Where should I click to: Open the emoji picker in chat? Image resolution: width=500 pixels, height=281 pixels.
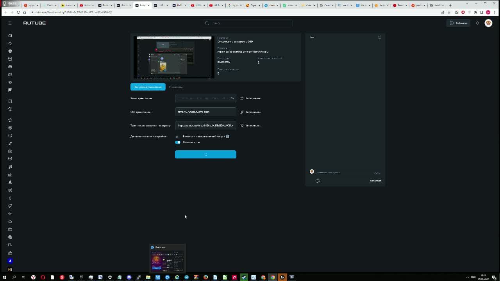click(x=318, y=181)
